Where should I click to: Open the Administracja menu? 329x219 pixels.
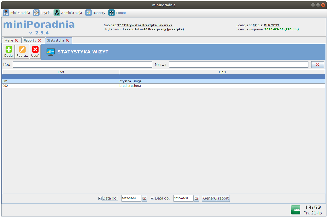[x=68, y=13]
